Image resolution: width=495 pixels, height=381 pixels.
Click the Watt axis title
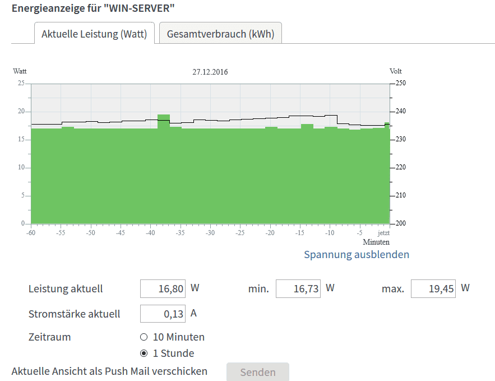tap(20, 71)
